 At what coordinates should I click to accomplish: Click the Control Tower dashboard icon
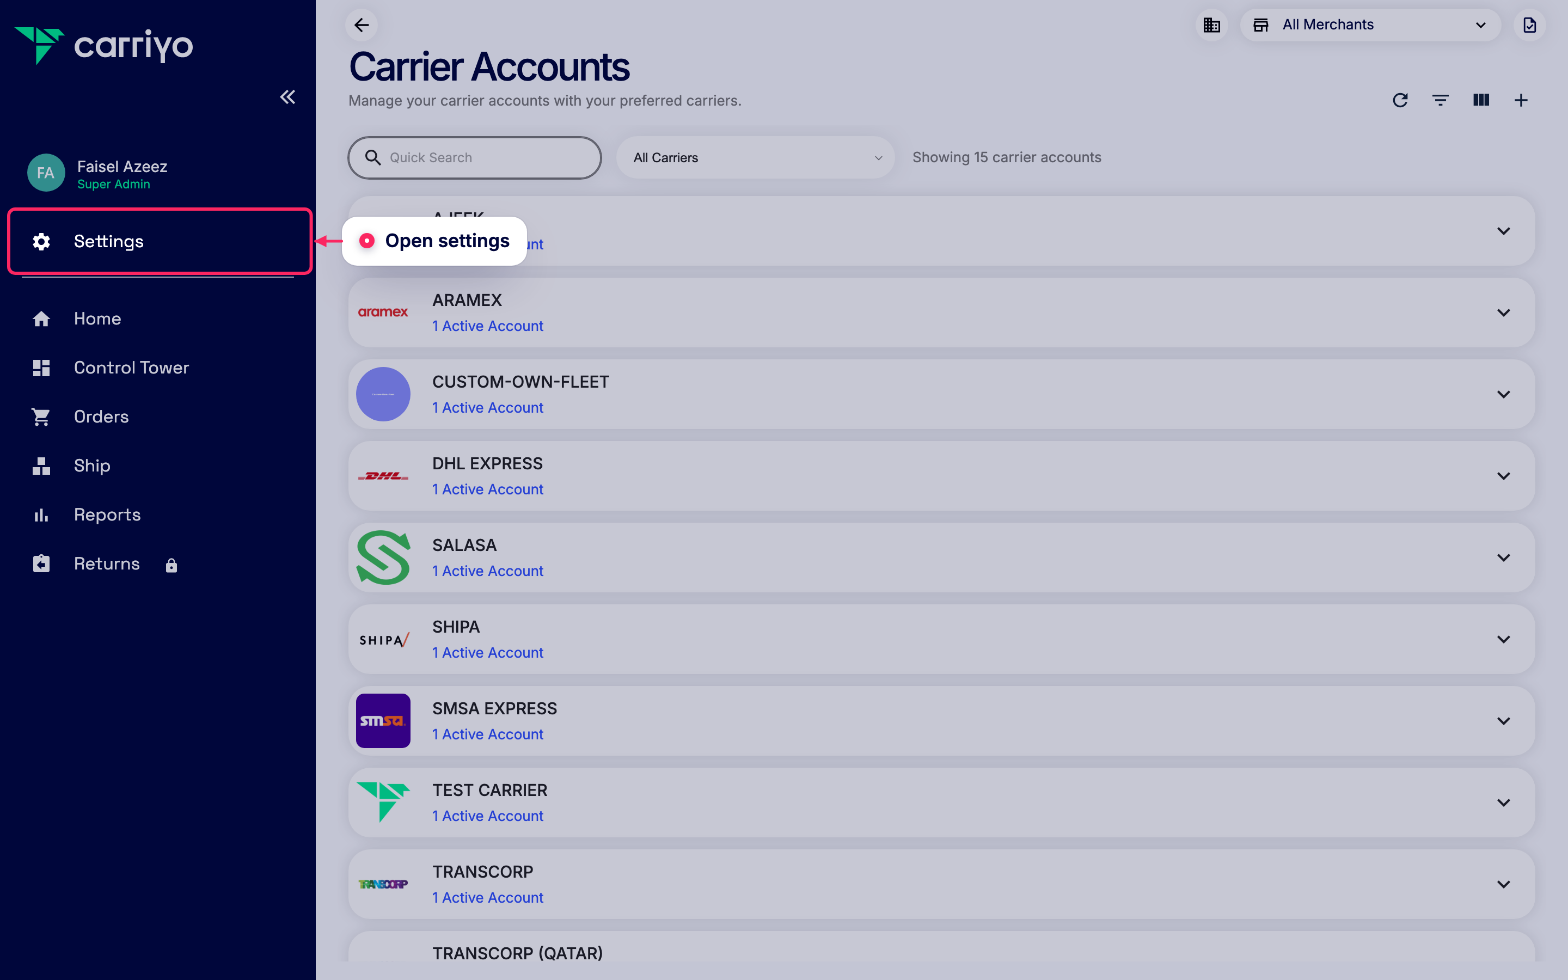[x=41, y=367]
